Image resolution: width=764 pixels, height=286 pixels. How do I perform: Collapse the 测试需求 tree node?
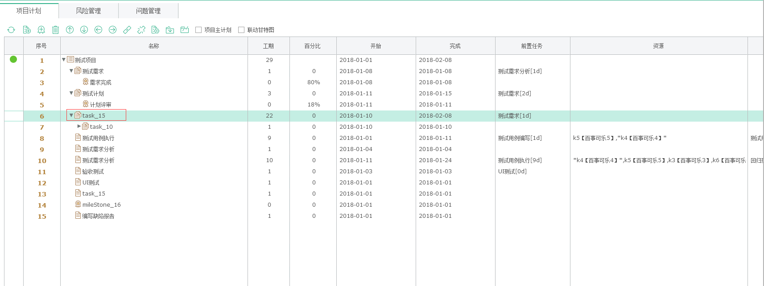click(x=71, y=70)
